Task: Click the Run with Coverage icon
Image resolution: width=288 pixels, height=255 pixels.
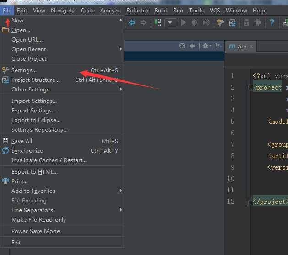Action: click(x=206, y=22)
